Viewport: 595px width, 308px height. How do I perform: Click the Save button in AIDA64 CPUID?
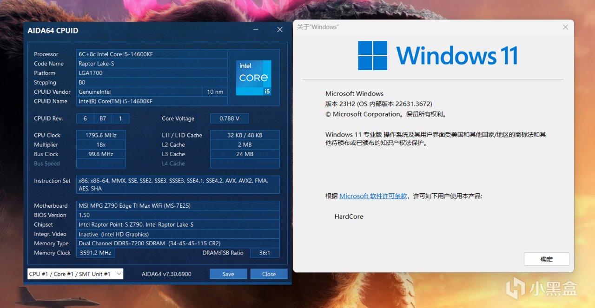pos(228,274)
